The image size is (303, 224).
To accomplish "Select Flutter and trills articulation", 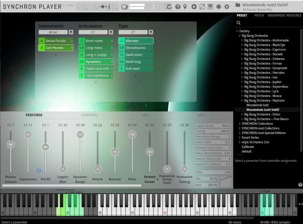I will [96, 69].
